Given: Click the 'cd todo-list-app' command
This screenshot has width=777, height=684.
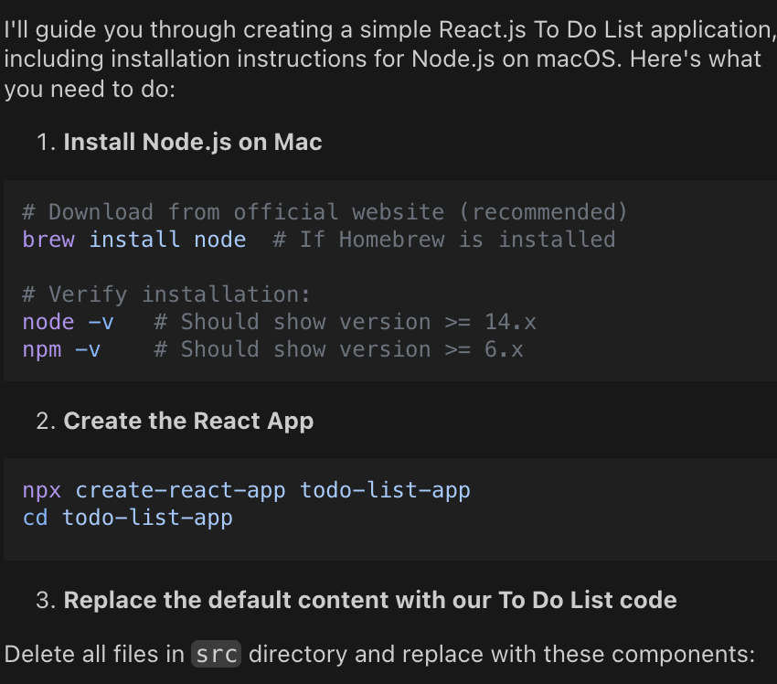Looking at the screenshot, I should 127,518.
